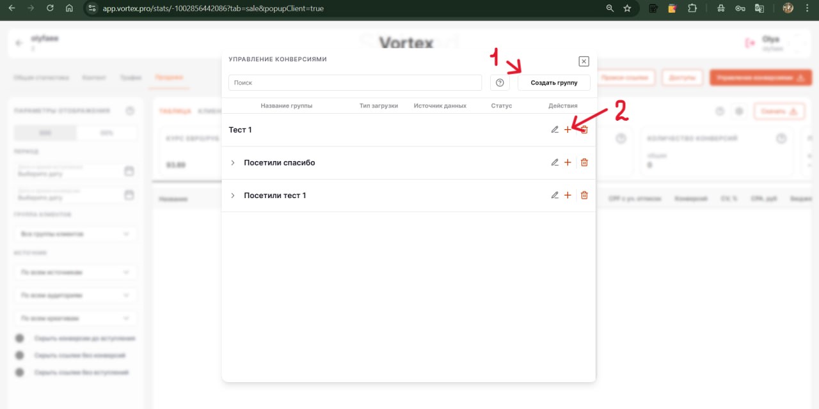Edit the Посетили спасибо group

[555, 162]
